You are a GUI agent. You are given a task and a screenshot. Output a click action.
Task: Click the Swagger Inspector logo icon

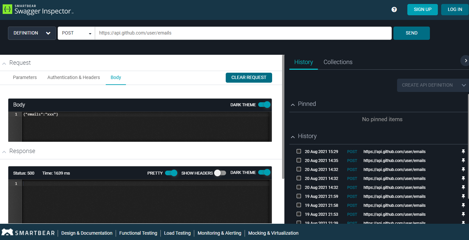coord(7,9)
